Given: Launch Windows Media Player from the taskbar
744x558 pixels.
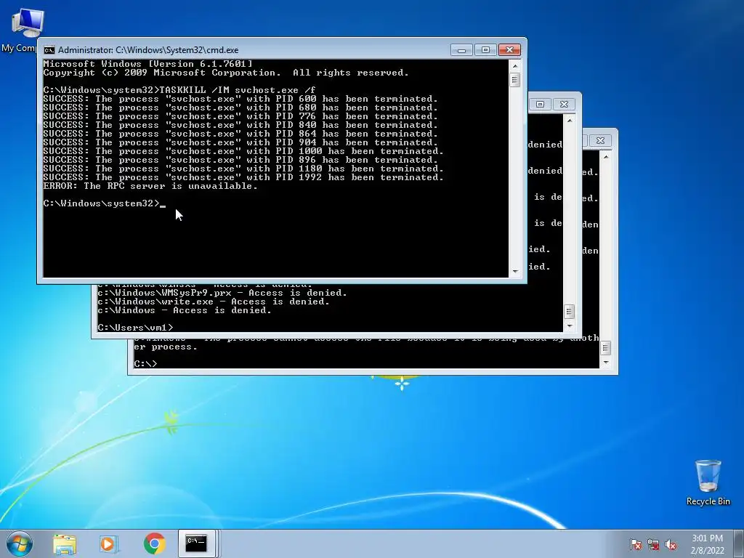Looking at the screenshot, I should [109, 544].
